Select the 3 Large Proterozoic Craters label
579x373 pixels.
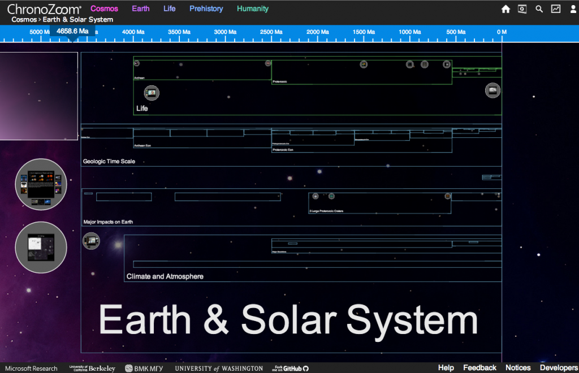click(x=326, y=211)
